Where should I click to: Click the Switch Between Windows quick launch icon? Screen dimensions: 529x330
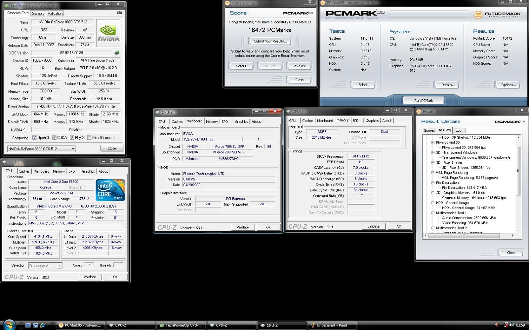point(35,325)
